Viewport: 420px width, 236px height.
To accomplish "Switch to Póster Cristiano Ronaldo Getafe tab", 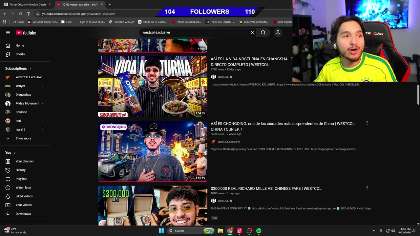I will pyautogui.click(x=28, y=5).
